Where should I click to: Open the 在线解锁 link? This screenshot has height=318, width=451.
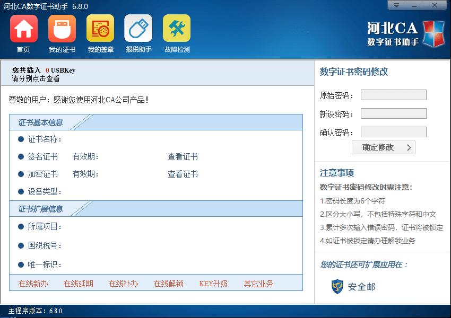tap(169, 284)
